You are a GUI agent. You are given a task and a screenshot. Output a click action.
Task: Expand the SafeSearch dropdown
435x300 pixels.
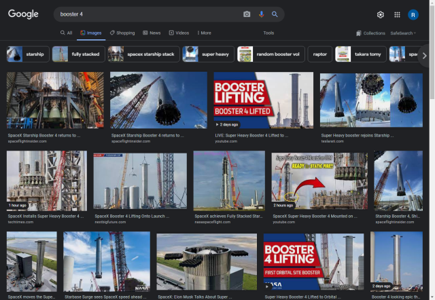click(403, 33)
